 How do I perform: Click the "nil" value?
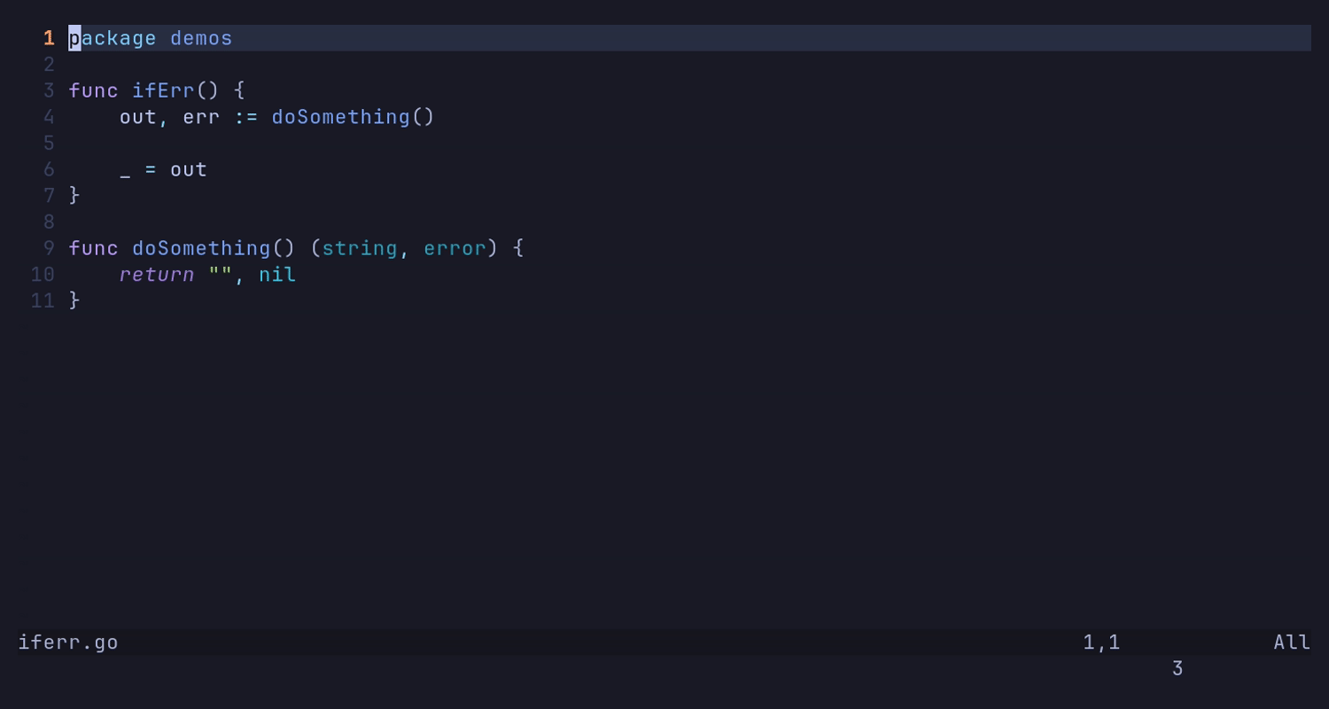tap(277, 275)
